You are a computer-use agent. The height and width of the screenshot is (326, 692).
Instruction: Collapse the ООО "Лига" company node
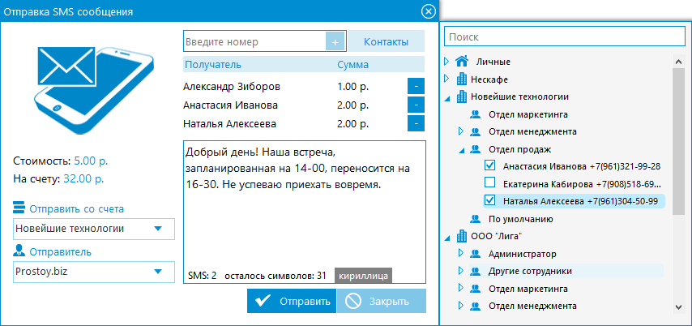point(446,237)
